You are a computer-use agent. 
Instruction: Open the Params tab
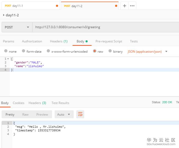click(8, 41)
